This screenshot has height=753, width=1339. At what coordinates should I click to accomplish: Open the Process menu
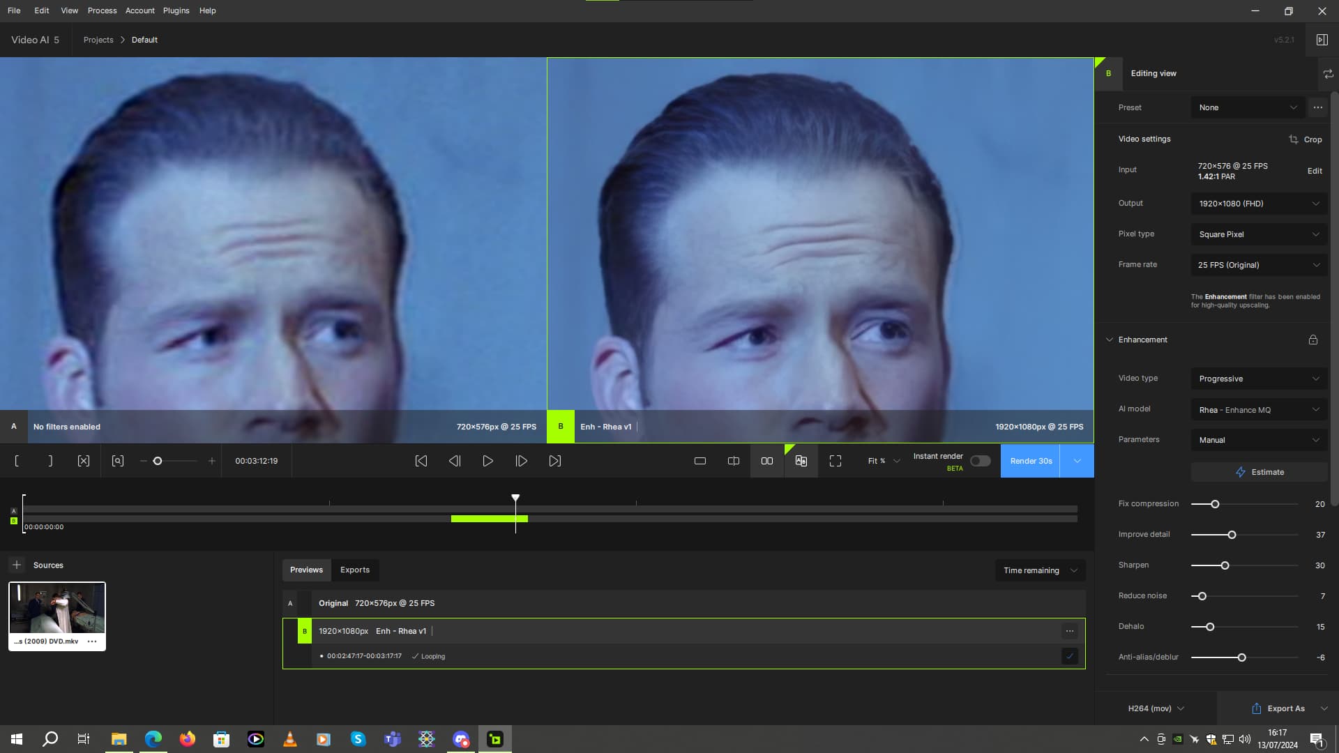click(x=102, y=10)
